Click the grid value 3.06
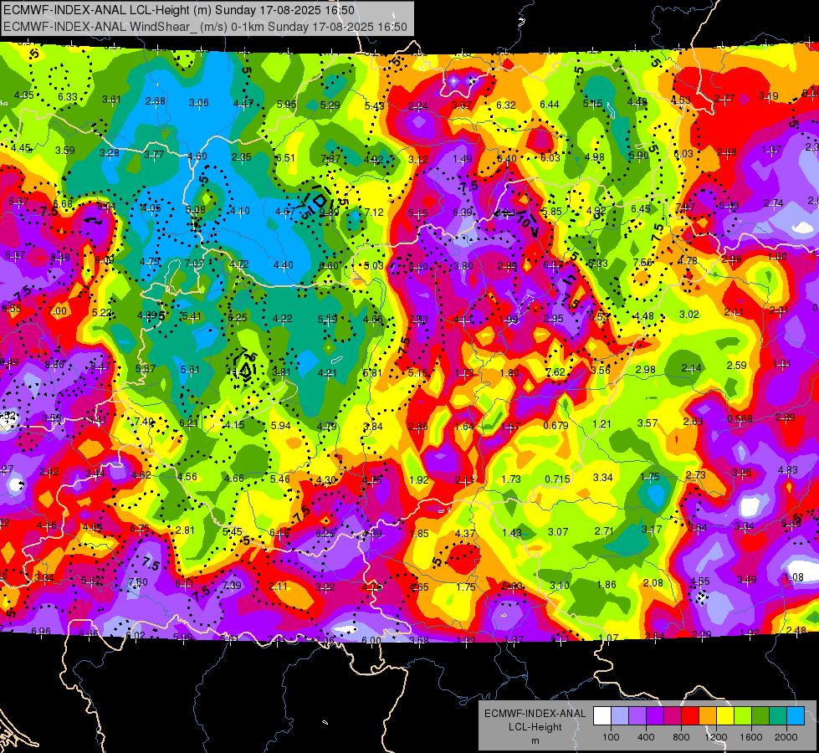The width and height of the screenshot is (819, 753). coord(198,102)
